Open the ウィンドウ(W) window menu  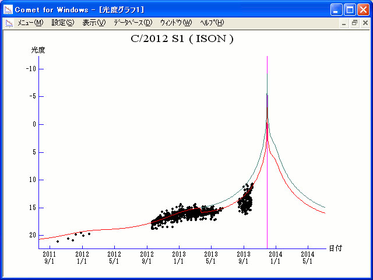(176, 23)
